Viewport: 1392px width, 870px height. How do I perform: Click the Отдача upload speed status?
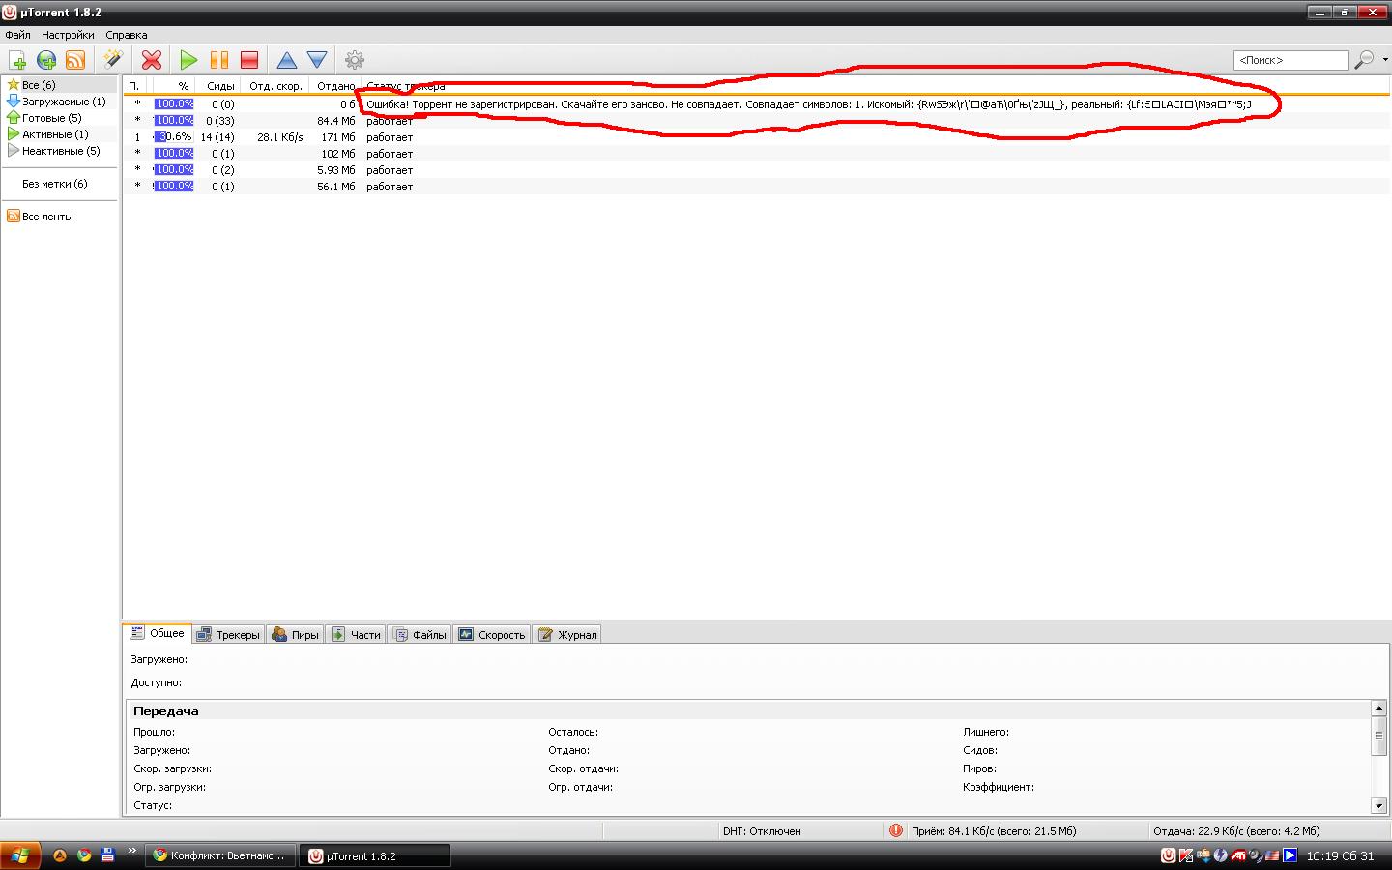coord(1236,831)
